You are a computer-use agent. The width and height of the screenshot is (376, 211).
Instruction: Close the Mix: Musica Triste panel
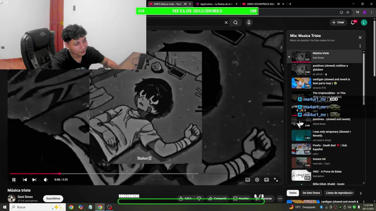point(360,38)
